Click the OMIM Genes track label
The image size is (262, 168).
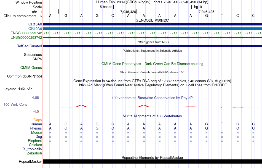(x=31, y=68)
